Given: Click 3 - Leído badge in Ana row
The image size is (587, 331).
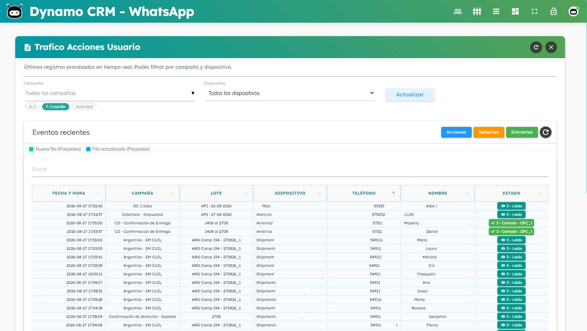Looking at the screenshot, I should (x=511, y=282).
